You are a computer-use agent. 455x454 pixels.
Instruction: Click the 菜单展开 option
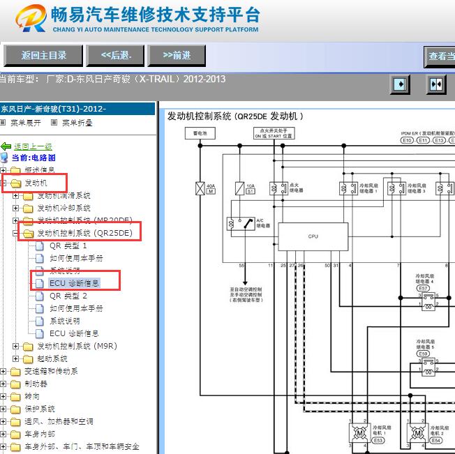[26, 123]
